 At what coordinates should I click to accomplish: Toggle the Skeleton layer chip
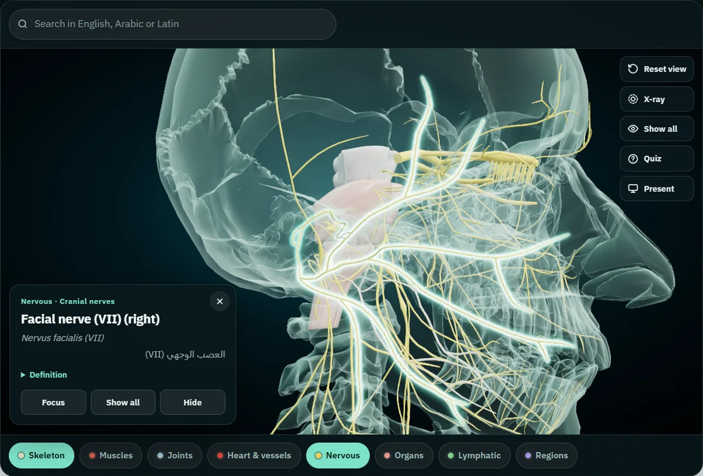click(x=42, y=455)
